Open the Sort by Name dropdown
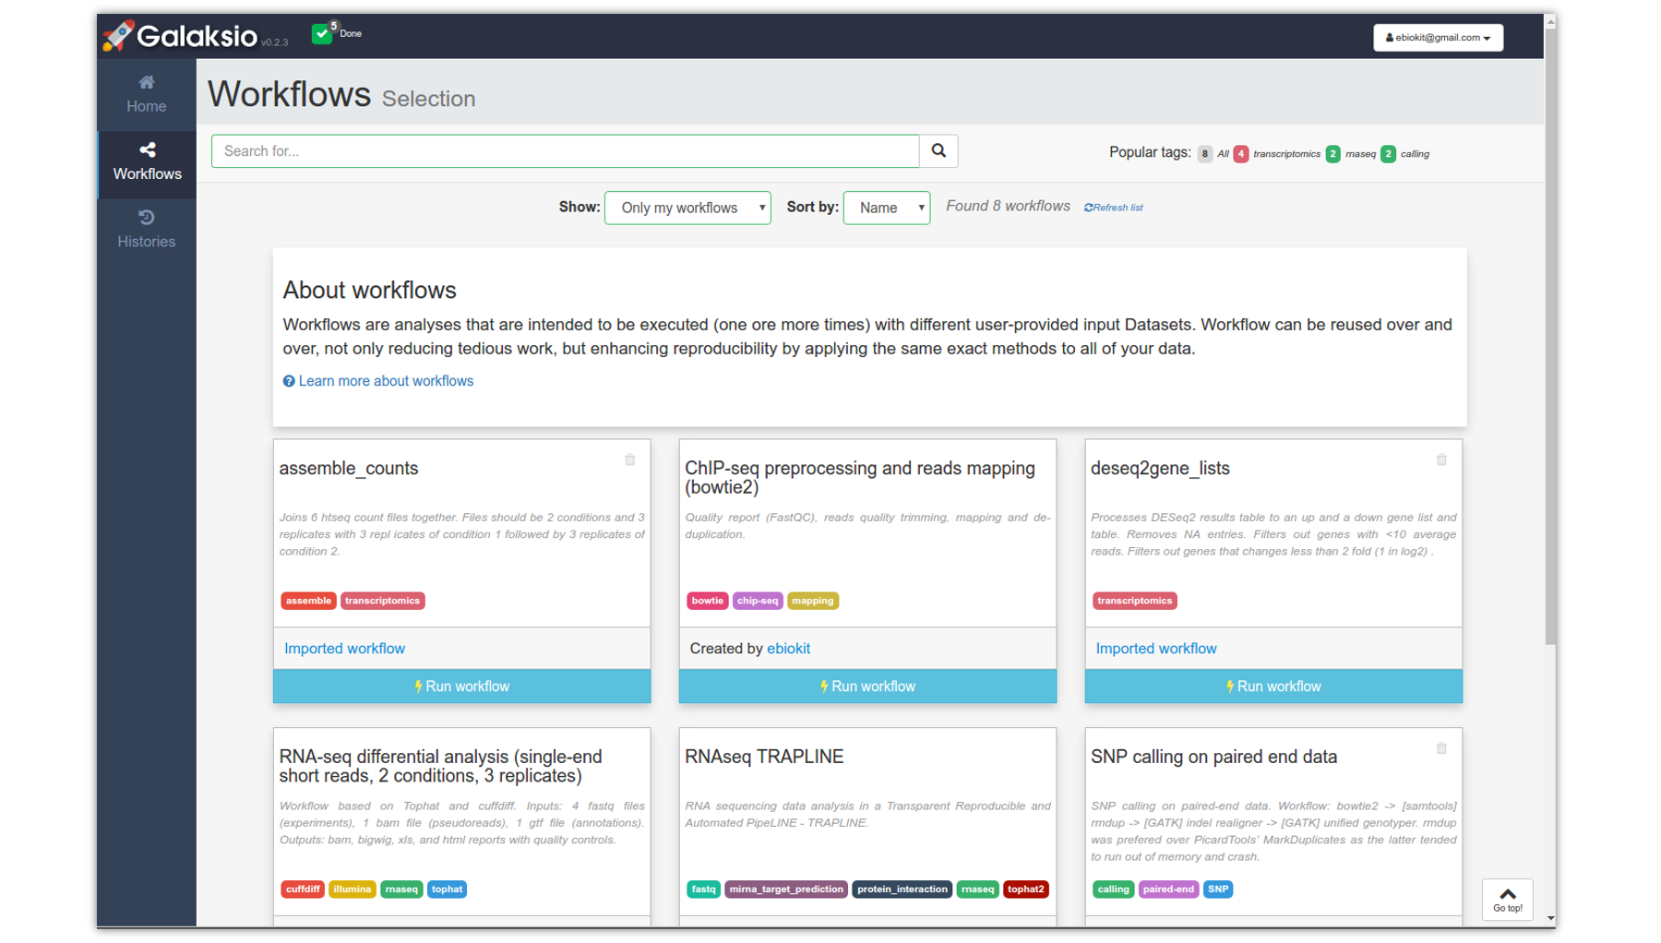Viewport: 1661px width, 943px height. tap(887, 209)
